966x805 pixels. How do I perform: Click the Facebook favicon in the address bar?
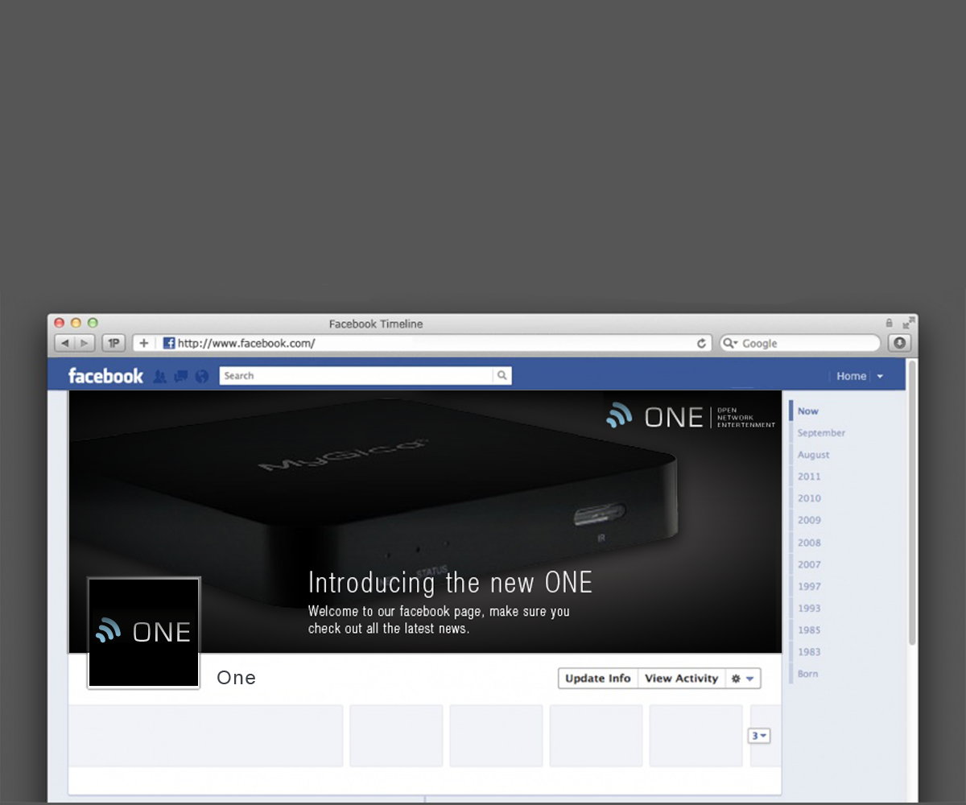click(169, 343)
